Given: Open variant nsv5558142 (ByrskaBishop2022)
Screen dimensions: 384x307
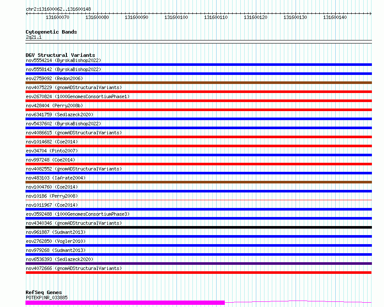Looking at the screenshot, I should [x=63, y=69].
